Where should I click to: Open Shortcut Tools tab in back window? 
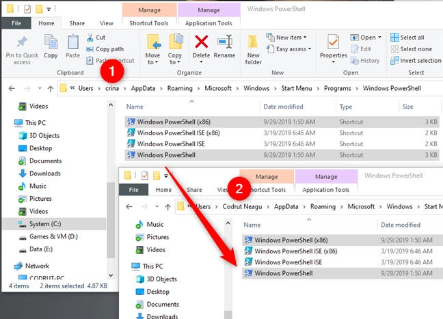(149, 23)
